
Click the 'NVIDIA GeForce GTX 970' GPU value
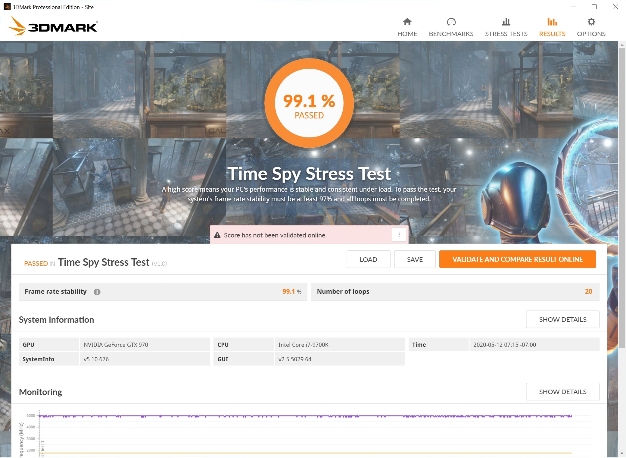point(116,345)
